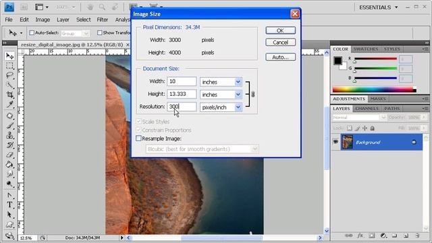Toggle lock position icon in Layers panel
The height and width of the screenshot is (243, 432).
[364, 128]
